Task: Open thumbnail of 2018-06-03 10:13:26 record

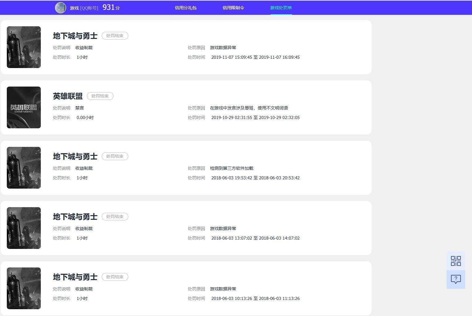Action: [24, 288]
